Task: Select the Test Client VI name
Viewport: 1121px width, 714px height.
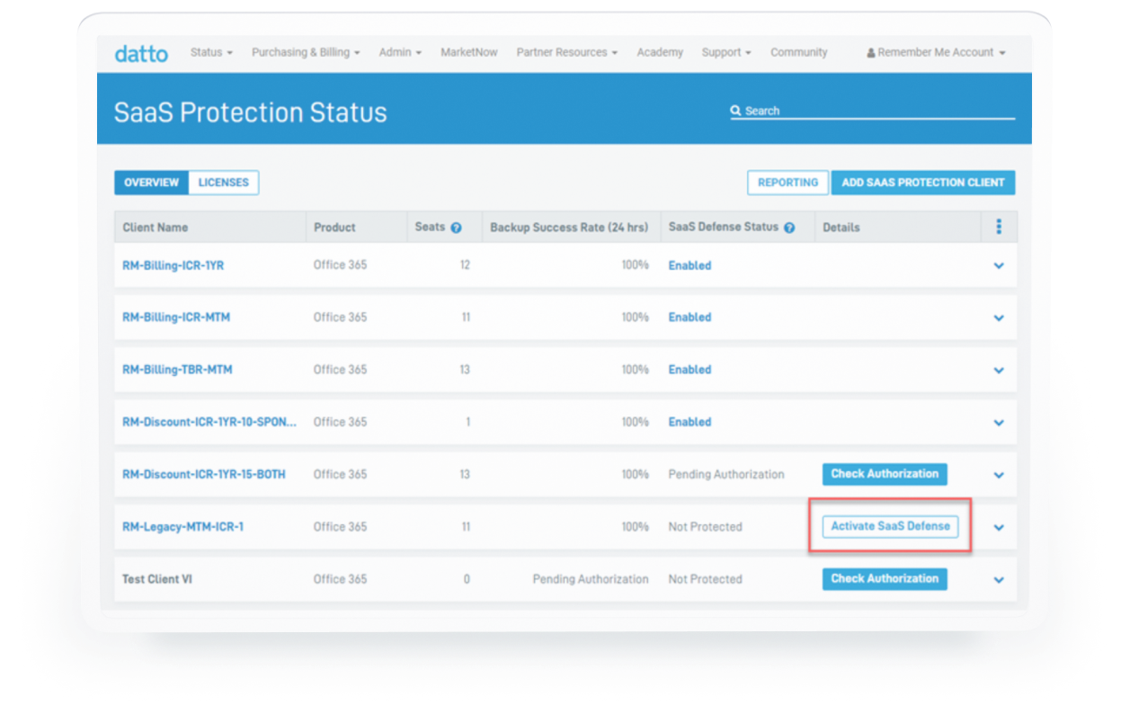Action: (157, 579)
